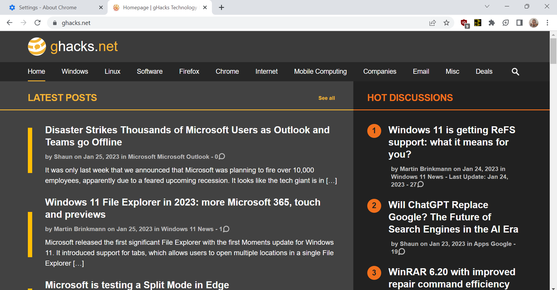Click See all latest posts

pos(327,98)
